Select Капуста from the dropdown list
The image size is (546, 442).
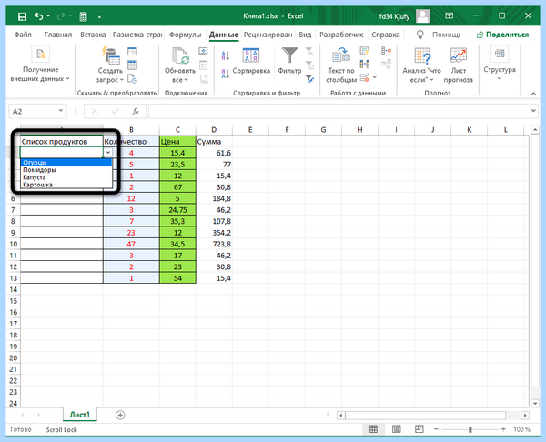tap(66, 177)
